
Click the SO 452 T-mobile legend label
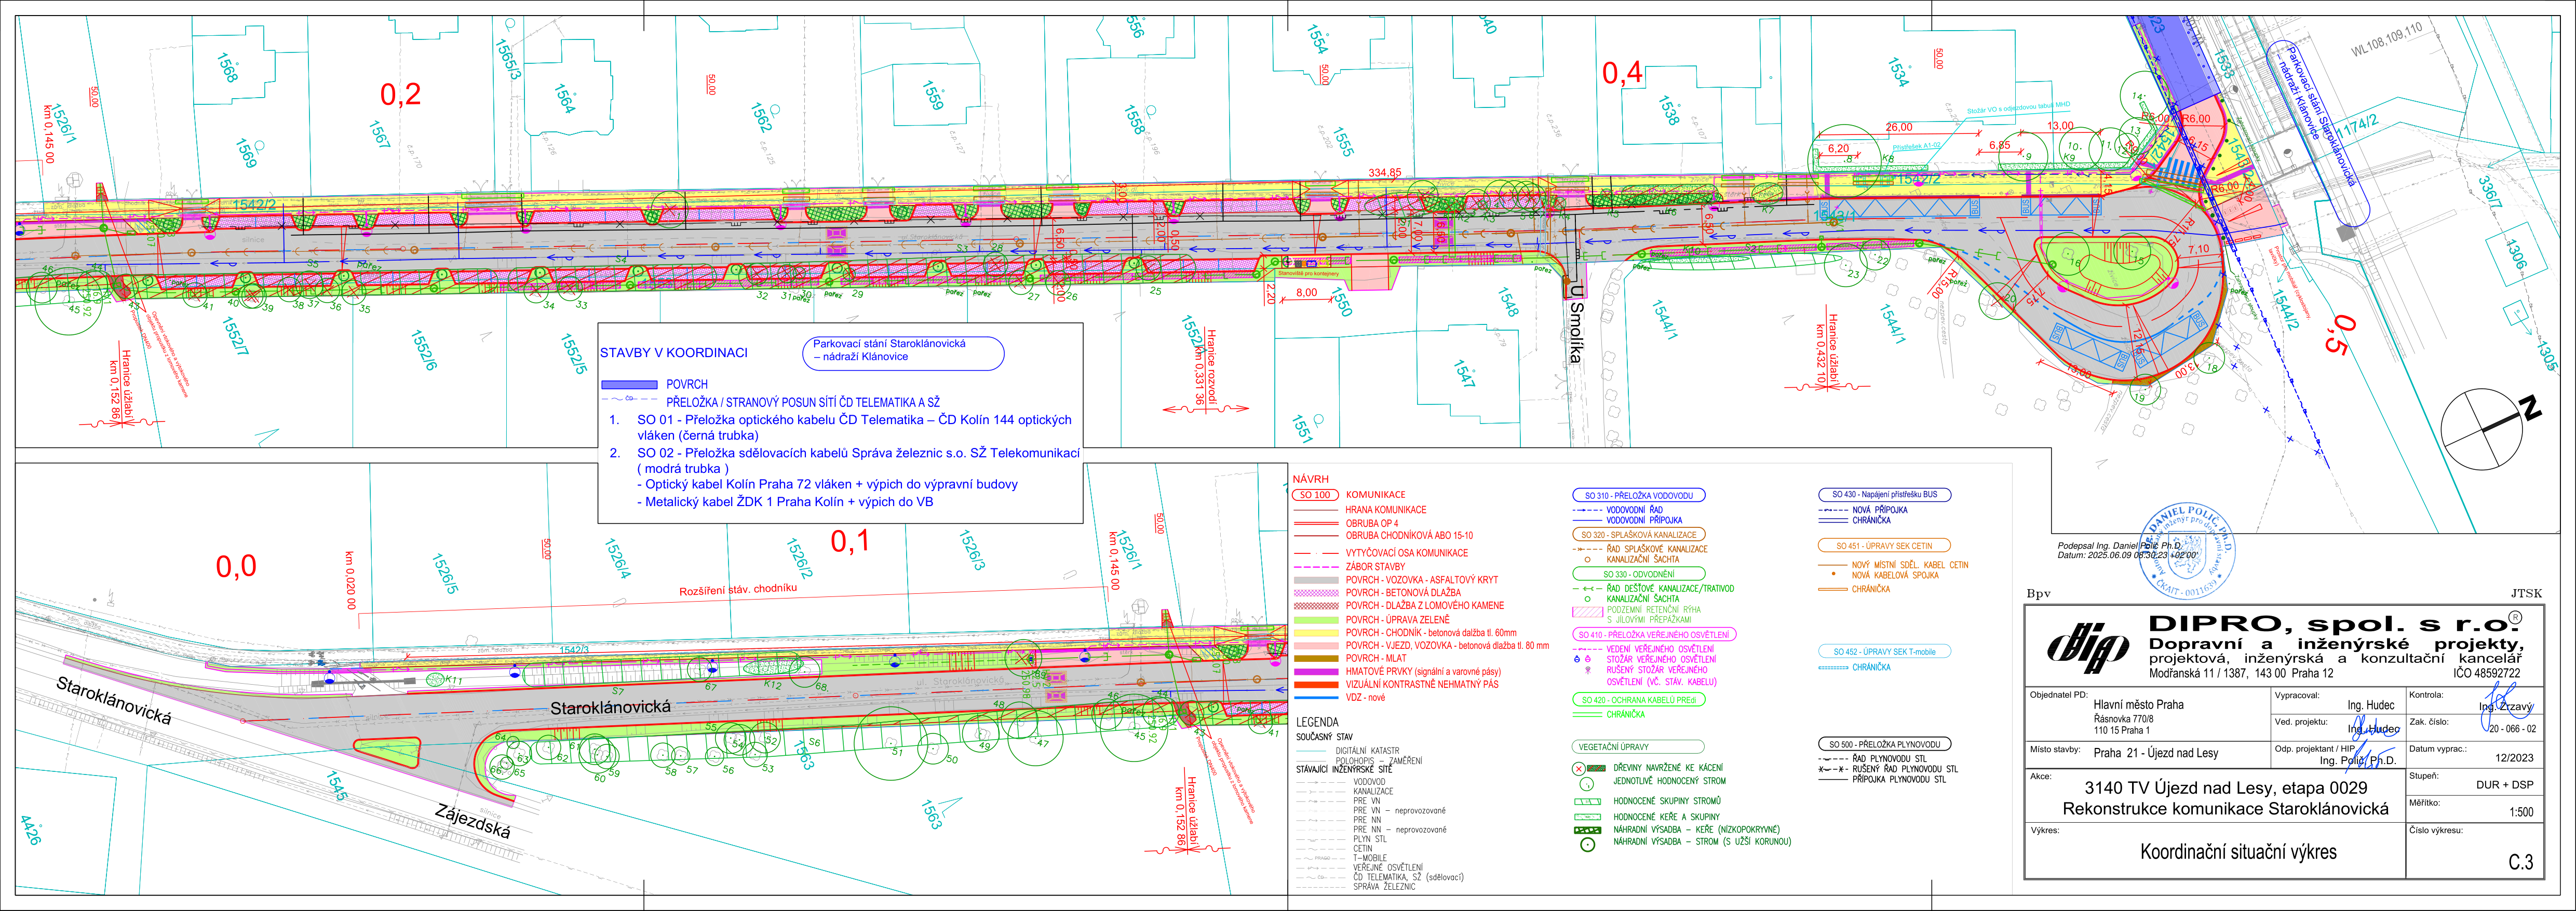click(x=1884, y=652)
